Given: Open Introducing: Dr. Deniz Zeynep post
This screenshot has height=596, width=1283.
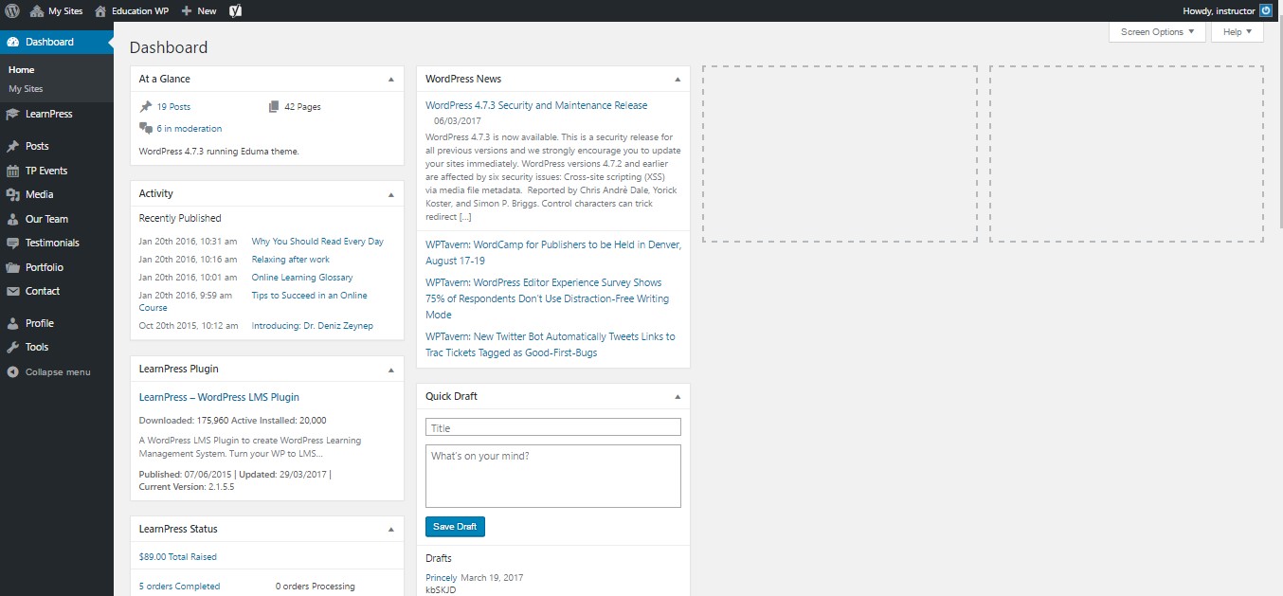Looking at the screenshot, I should [x=313, y=326].
